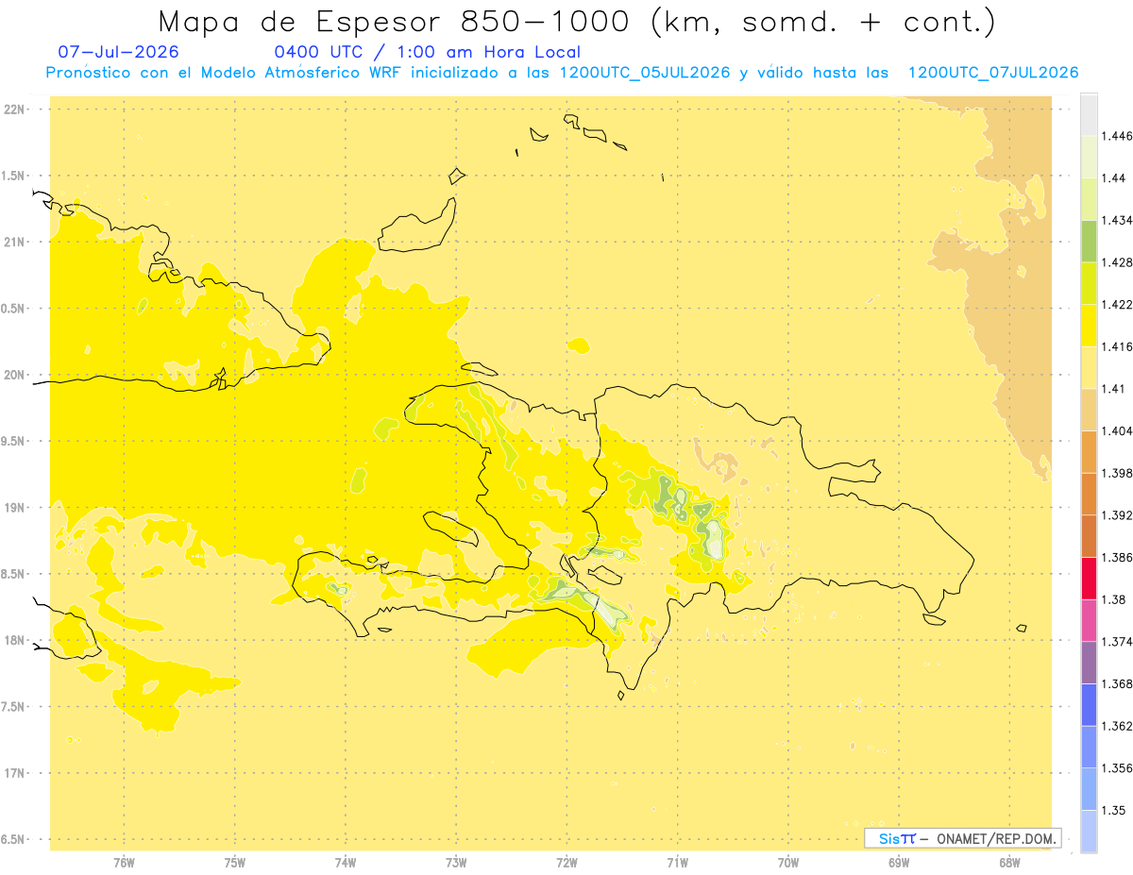The image size is (1133, 875).
Task: Click the longitude label '74W'
Action: pos(346,863)
